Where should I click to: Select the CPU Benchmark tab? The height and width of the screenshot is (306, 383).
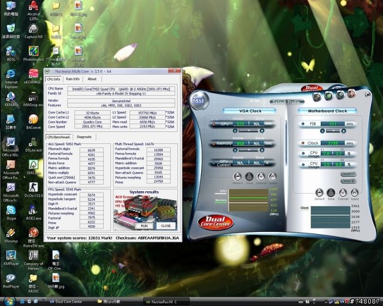pos(59,137)
